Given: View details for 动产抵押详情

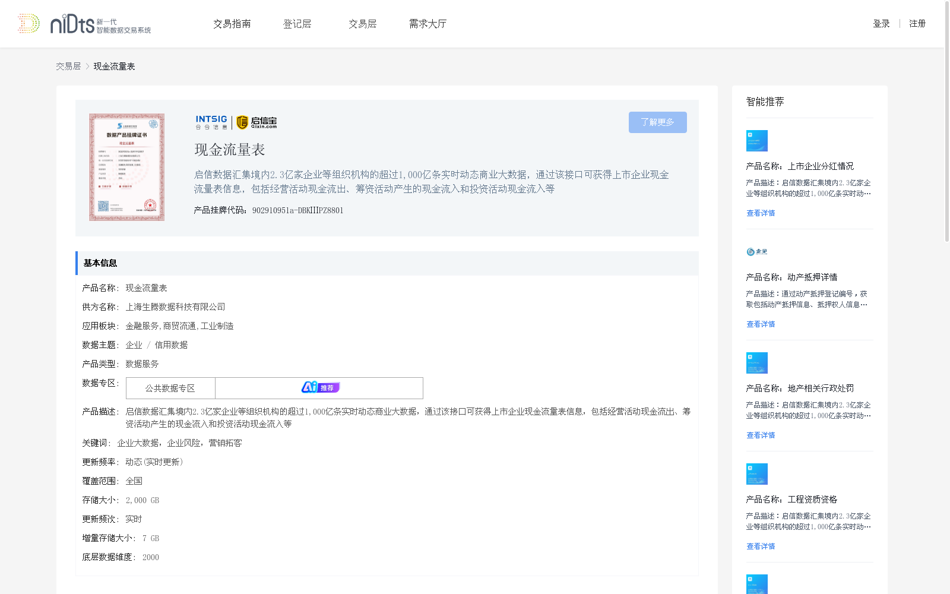Looking at the screenshot, I should [761, 324].
